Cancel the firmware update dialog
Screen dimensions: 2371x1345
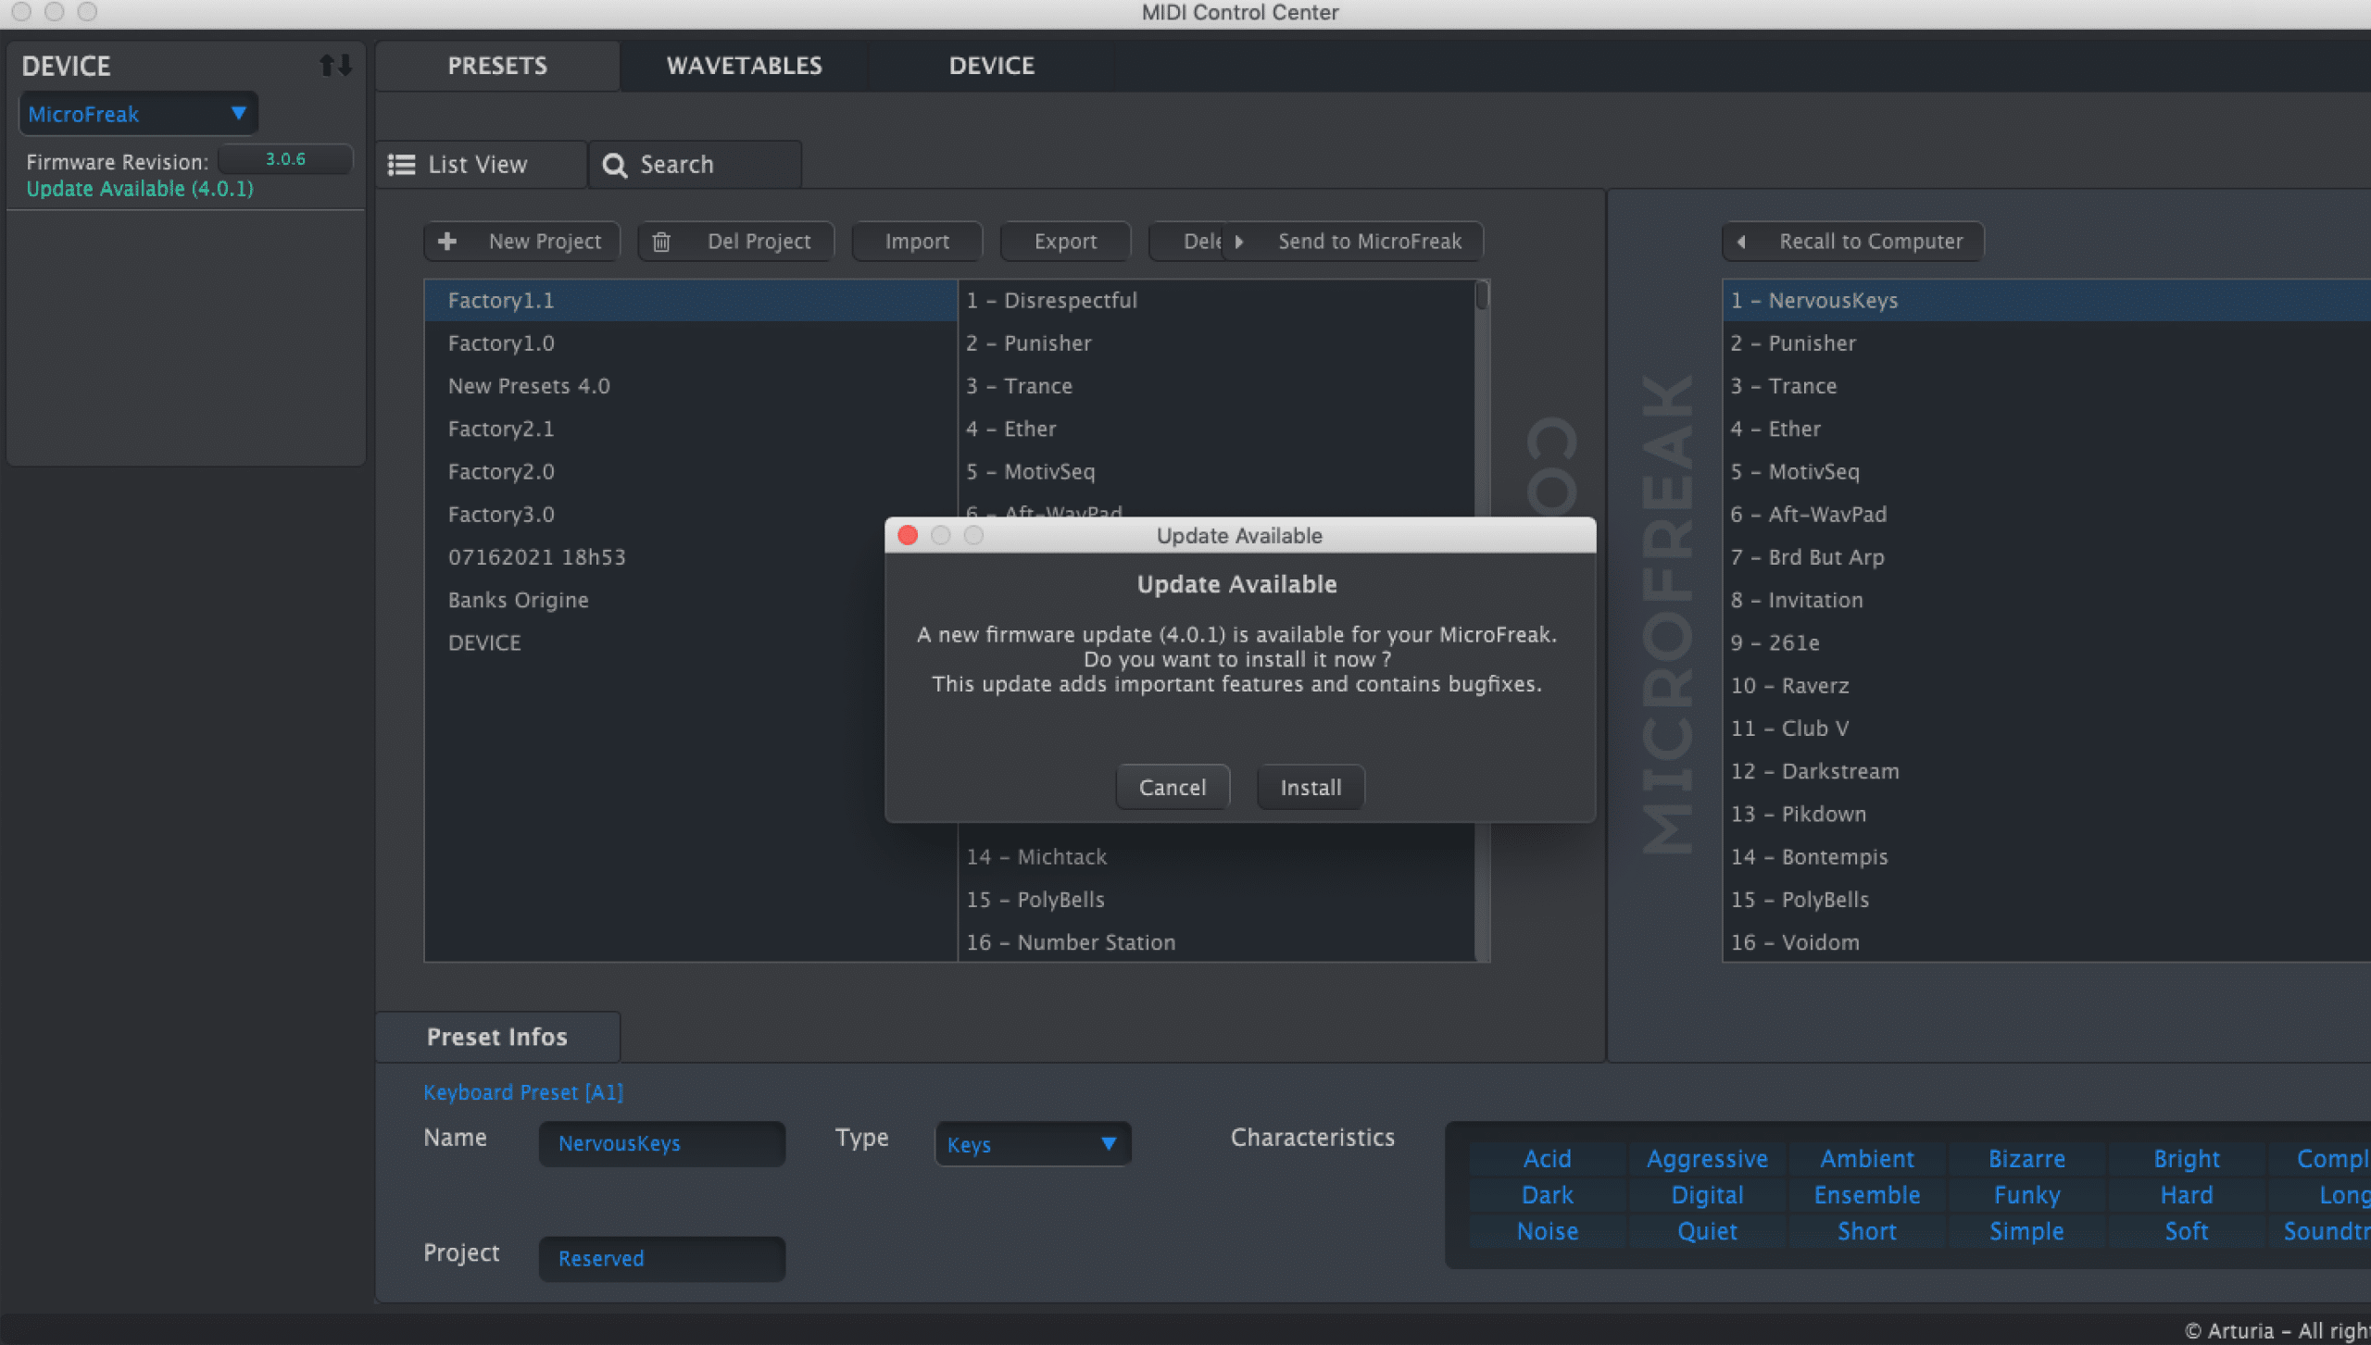(1172, 787)
